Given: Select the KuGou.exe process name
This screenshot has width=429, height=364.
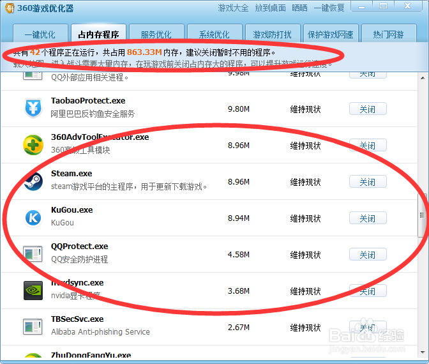Looking at the screenshot, I should coord(71,210).
